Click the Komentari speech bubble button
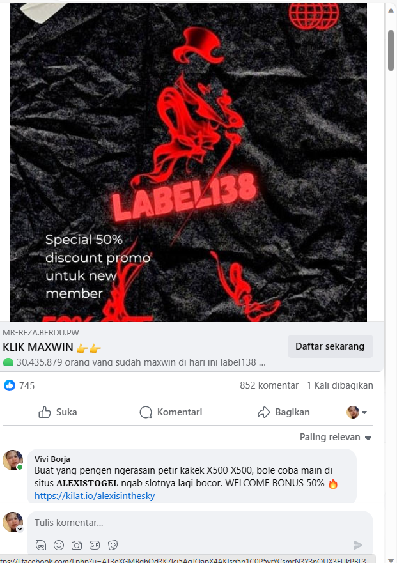Screen dimensions: 397x563 (x=171, y=412)
